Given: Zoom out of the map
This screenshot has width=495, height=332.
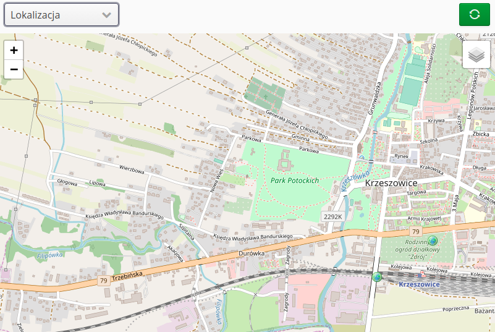Looking at the screenshot, I should pyautogui.click(x=14, y=69).
